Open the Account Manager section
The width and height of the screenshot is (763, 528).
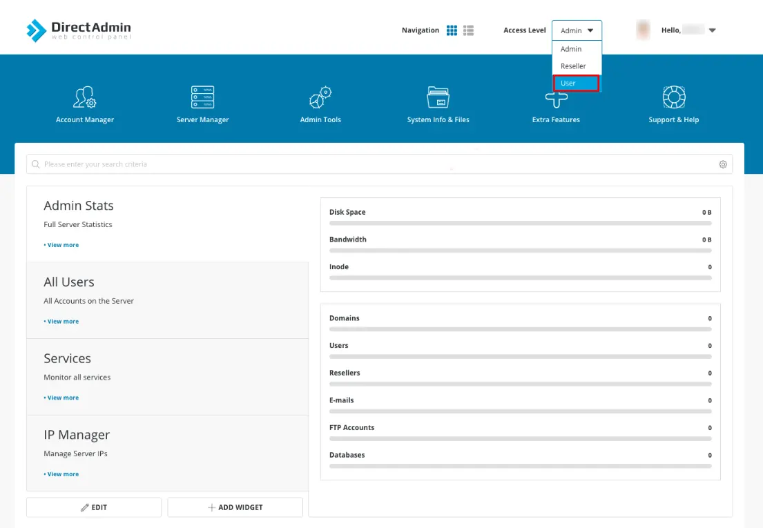coord(85,104)
